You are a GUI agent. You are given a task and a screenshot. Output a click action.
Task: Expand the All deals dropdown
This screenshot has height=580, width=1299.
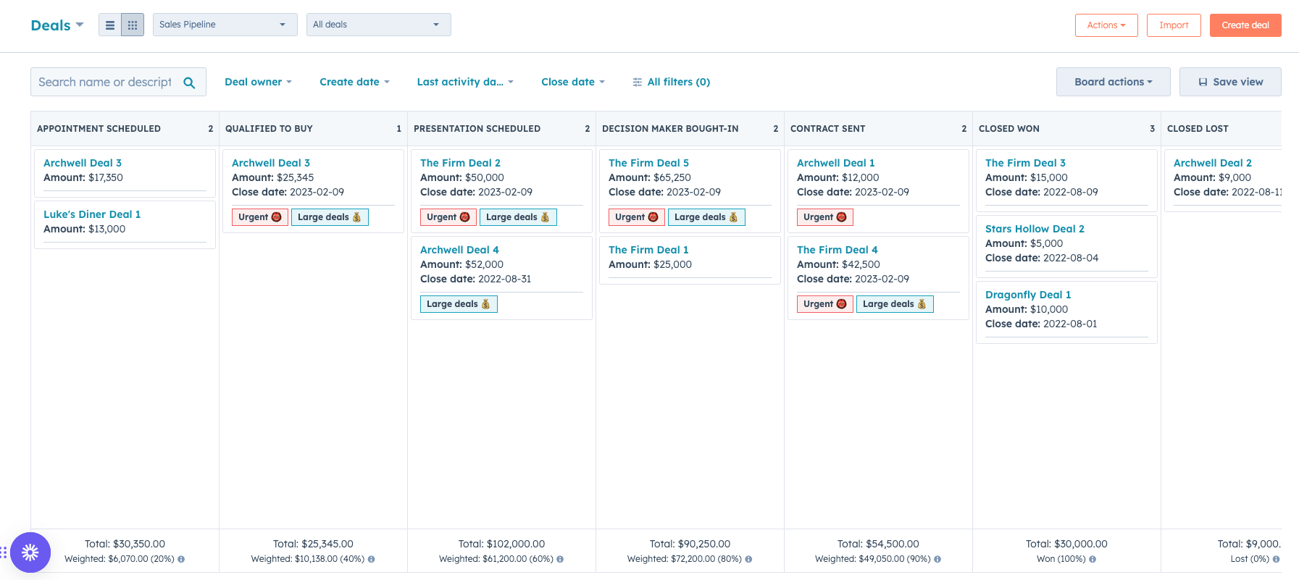[x=378, y=25]
